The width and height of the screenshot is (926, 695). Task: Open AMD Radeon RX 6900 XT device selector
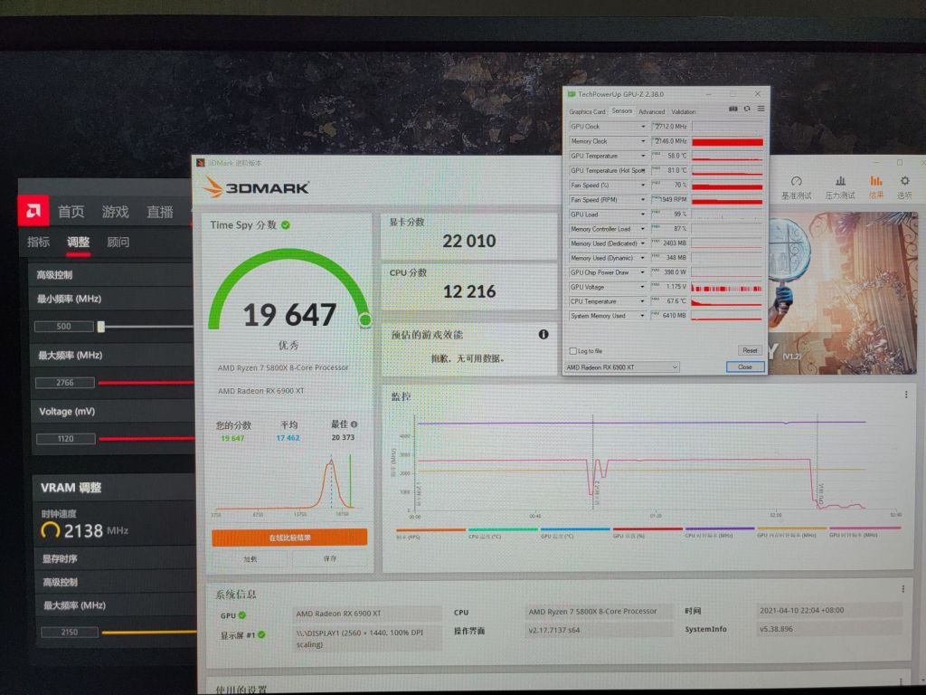[x=622, y=367]
